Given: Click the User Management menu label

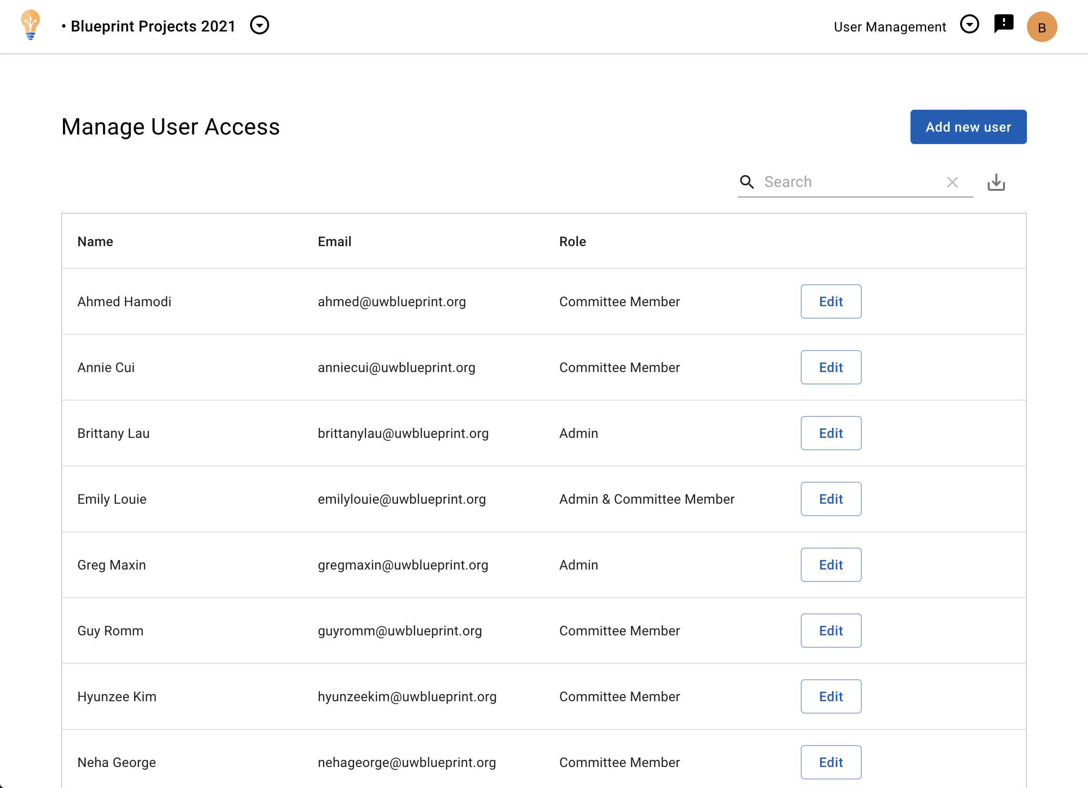Looking at the screenshot, I should pos(889,27).
